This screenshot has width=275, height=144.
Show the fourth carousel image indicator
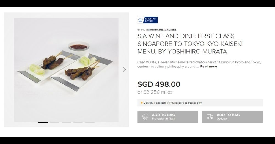[x=78, y=122]
